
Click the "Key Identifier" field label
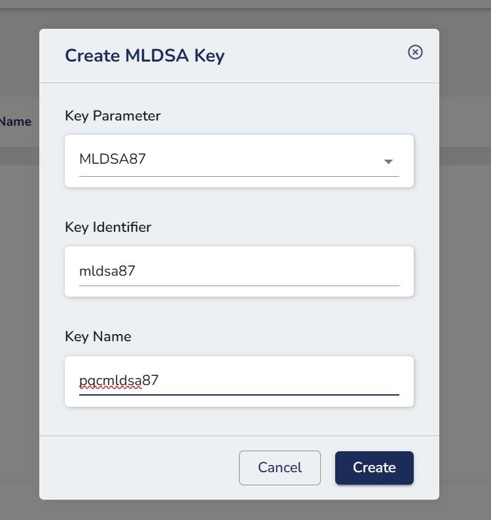(x=108, y=227)
